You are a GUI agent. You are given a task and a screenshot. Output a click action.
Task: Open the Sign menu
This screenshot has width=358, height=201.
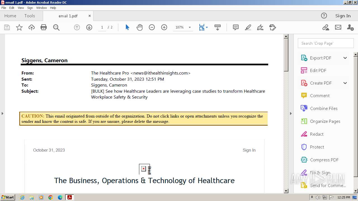pyautogui.click(x=30, y=8)
